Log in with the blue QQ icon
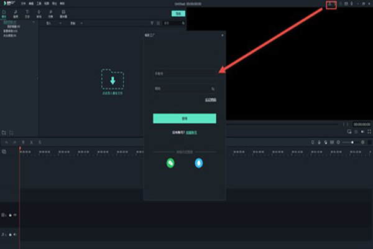This screenshot has height=249, width=373. 199,163
